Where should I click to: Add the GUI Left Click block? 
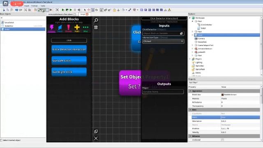(69, 60)
